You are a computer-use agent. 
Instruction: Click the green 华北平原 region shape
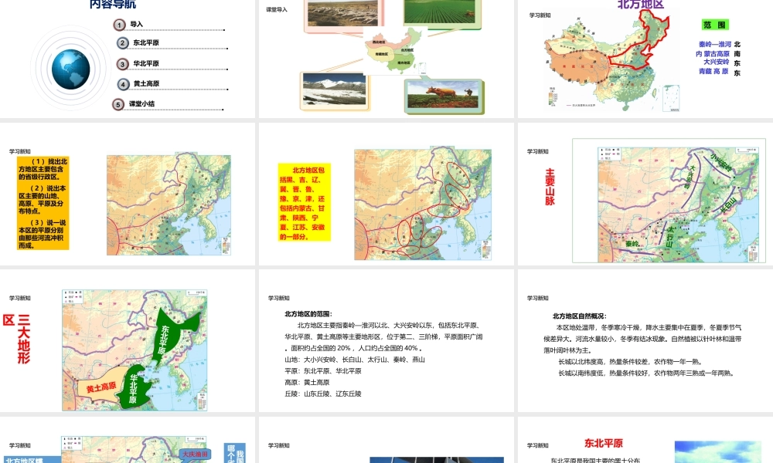point(136,387)
